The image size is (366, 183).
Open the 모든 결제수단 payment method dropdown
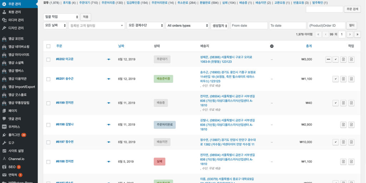145,25
